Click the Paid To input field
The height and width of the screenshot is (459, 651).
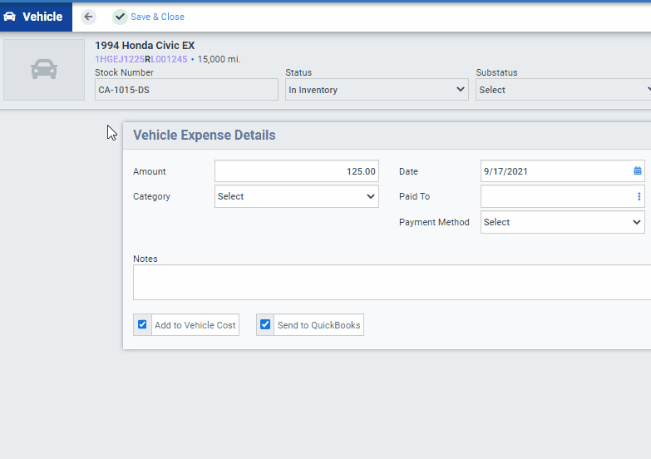[563, 196]
